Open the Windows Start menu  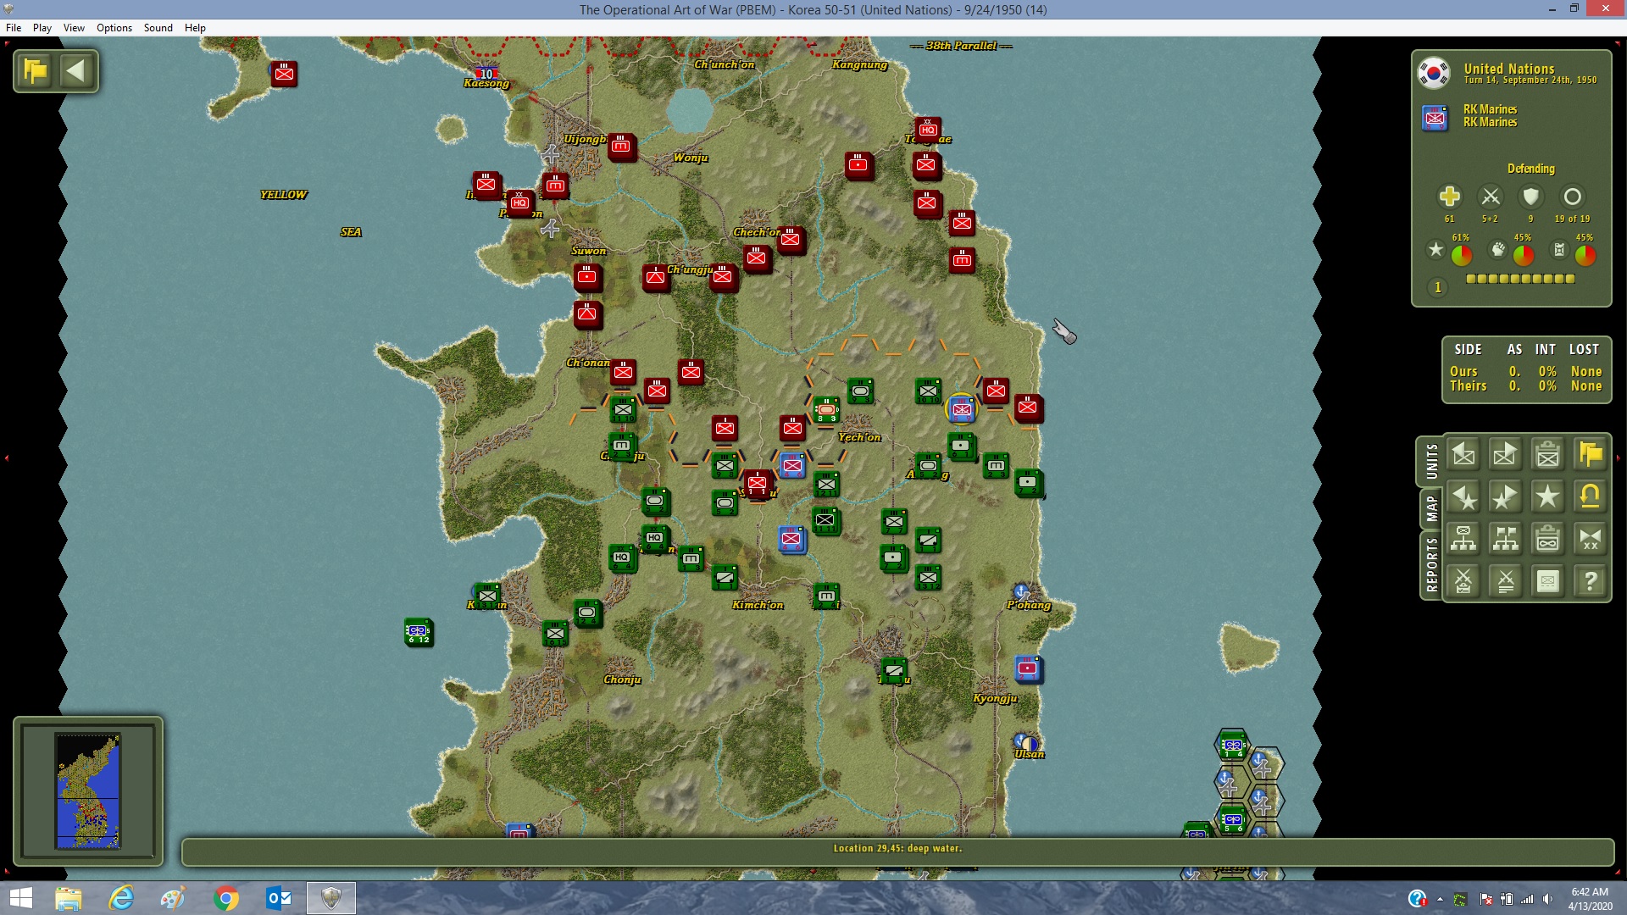point(20,898)
